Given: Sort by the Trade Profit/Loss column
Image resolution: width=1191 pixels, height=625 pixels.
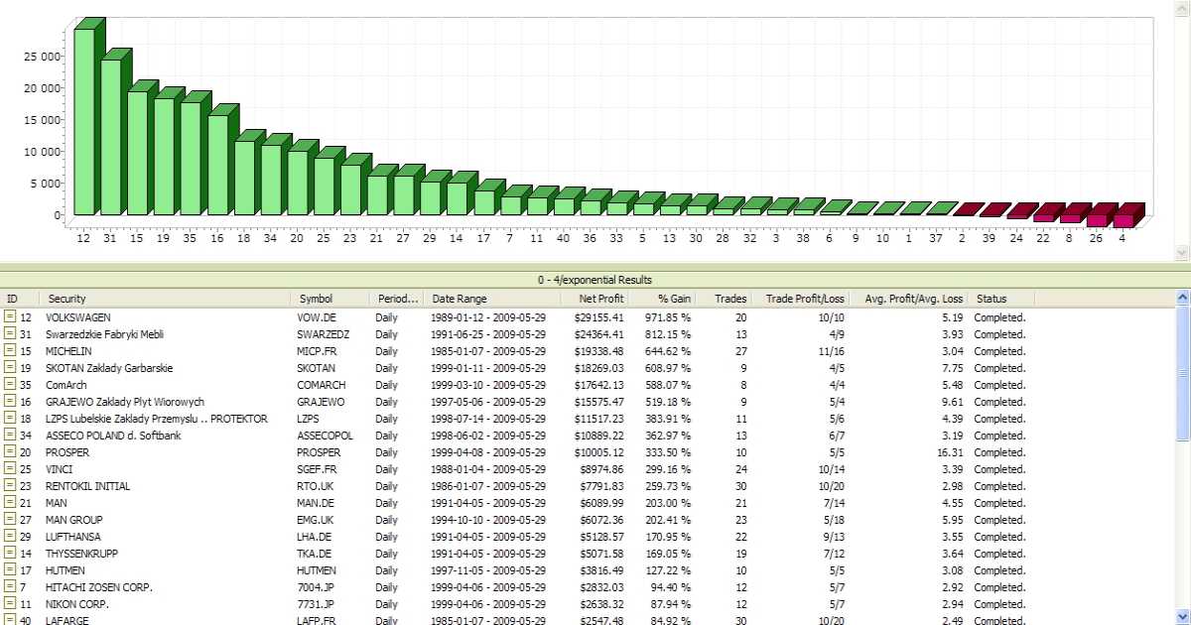Looking at the screenshot, I should pyautogui.click(x=805, y=299).
